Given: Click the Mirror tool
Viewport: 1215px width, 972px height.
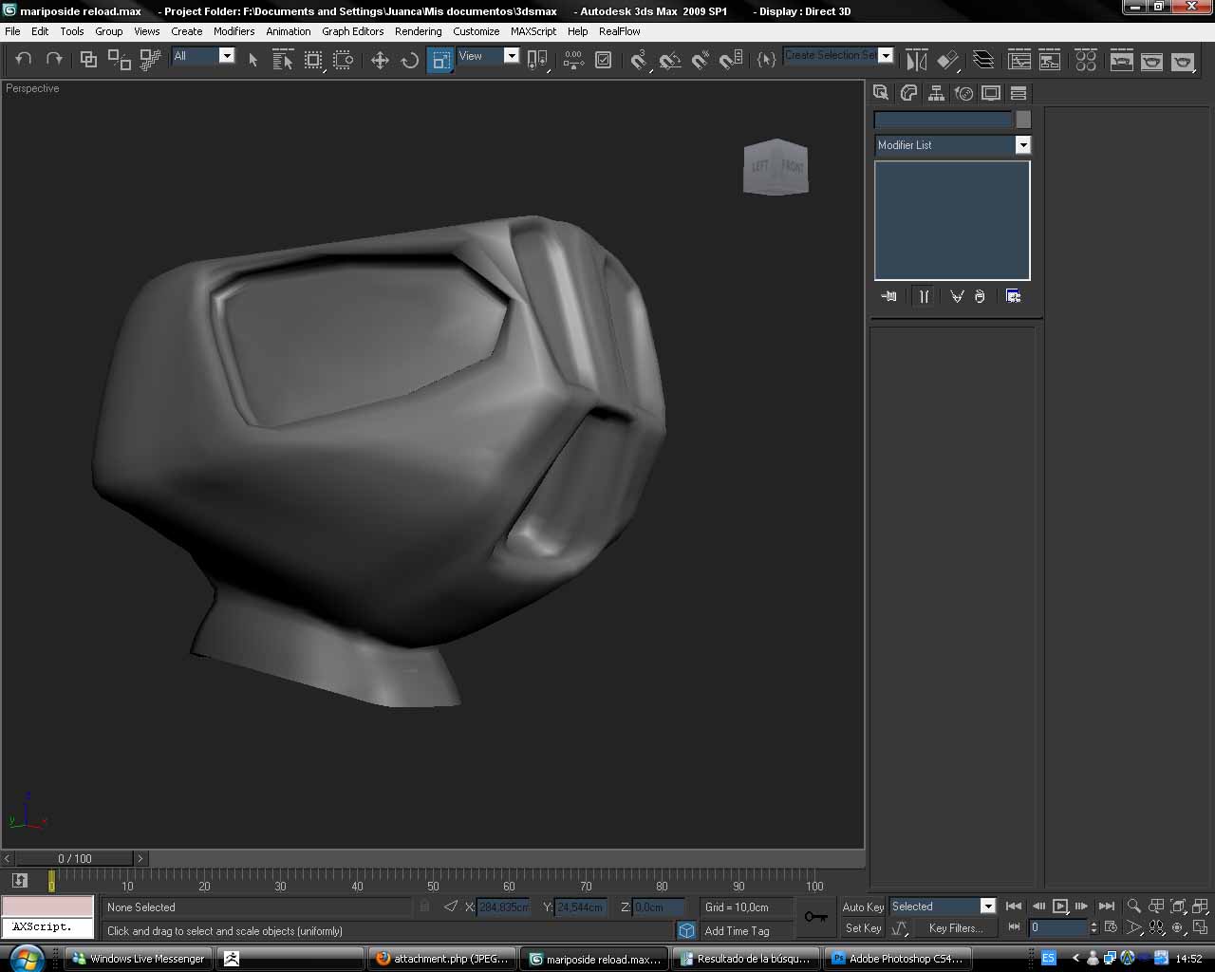Looking at the screenshot, I should pyautogui.click(x=916, y=59).
